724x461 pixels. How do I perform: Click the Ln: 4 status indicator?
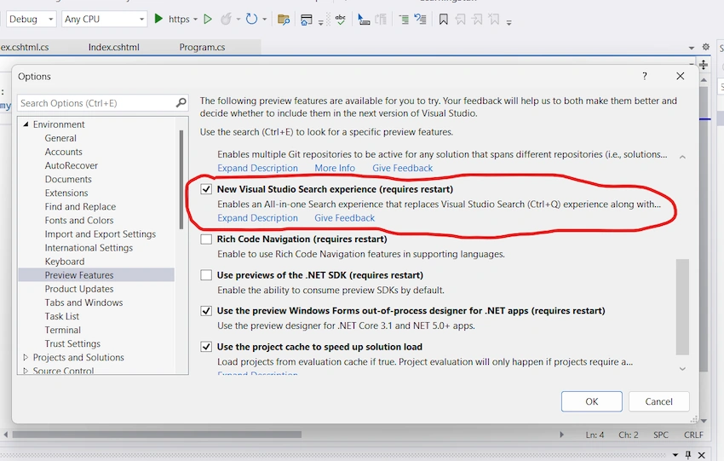[595, 435]
